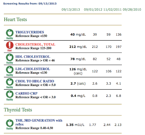Open the CHOL TO HDLC RATIO link

(35, 81)
